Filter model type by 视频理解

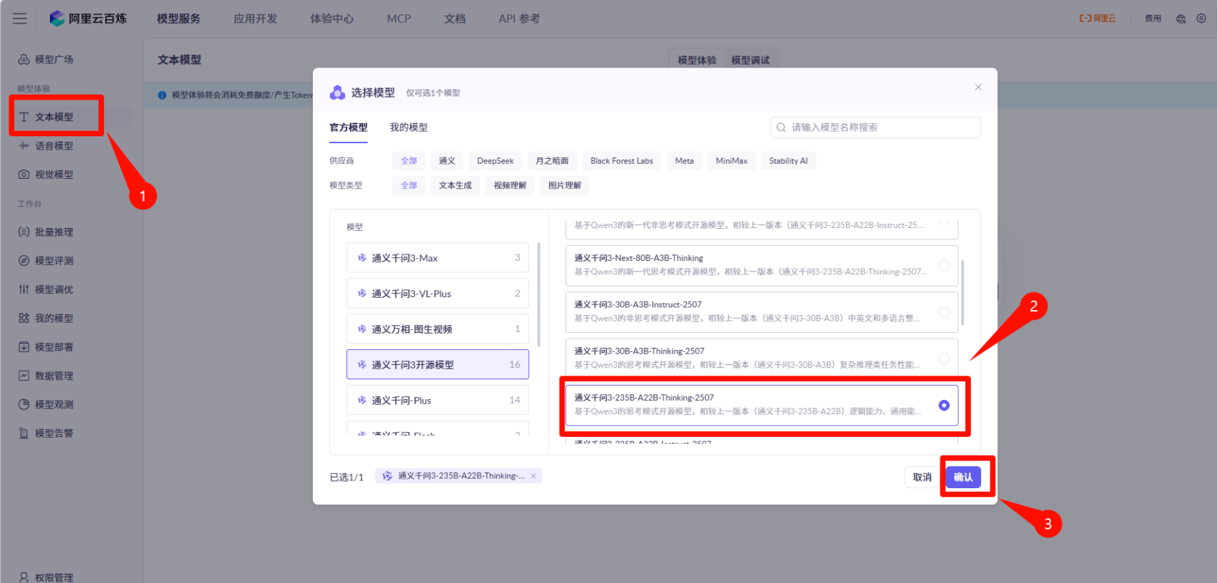pos(510,185)
